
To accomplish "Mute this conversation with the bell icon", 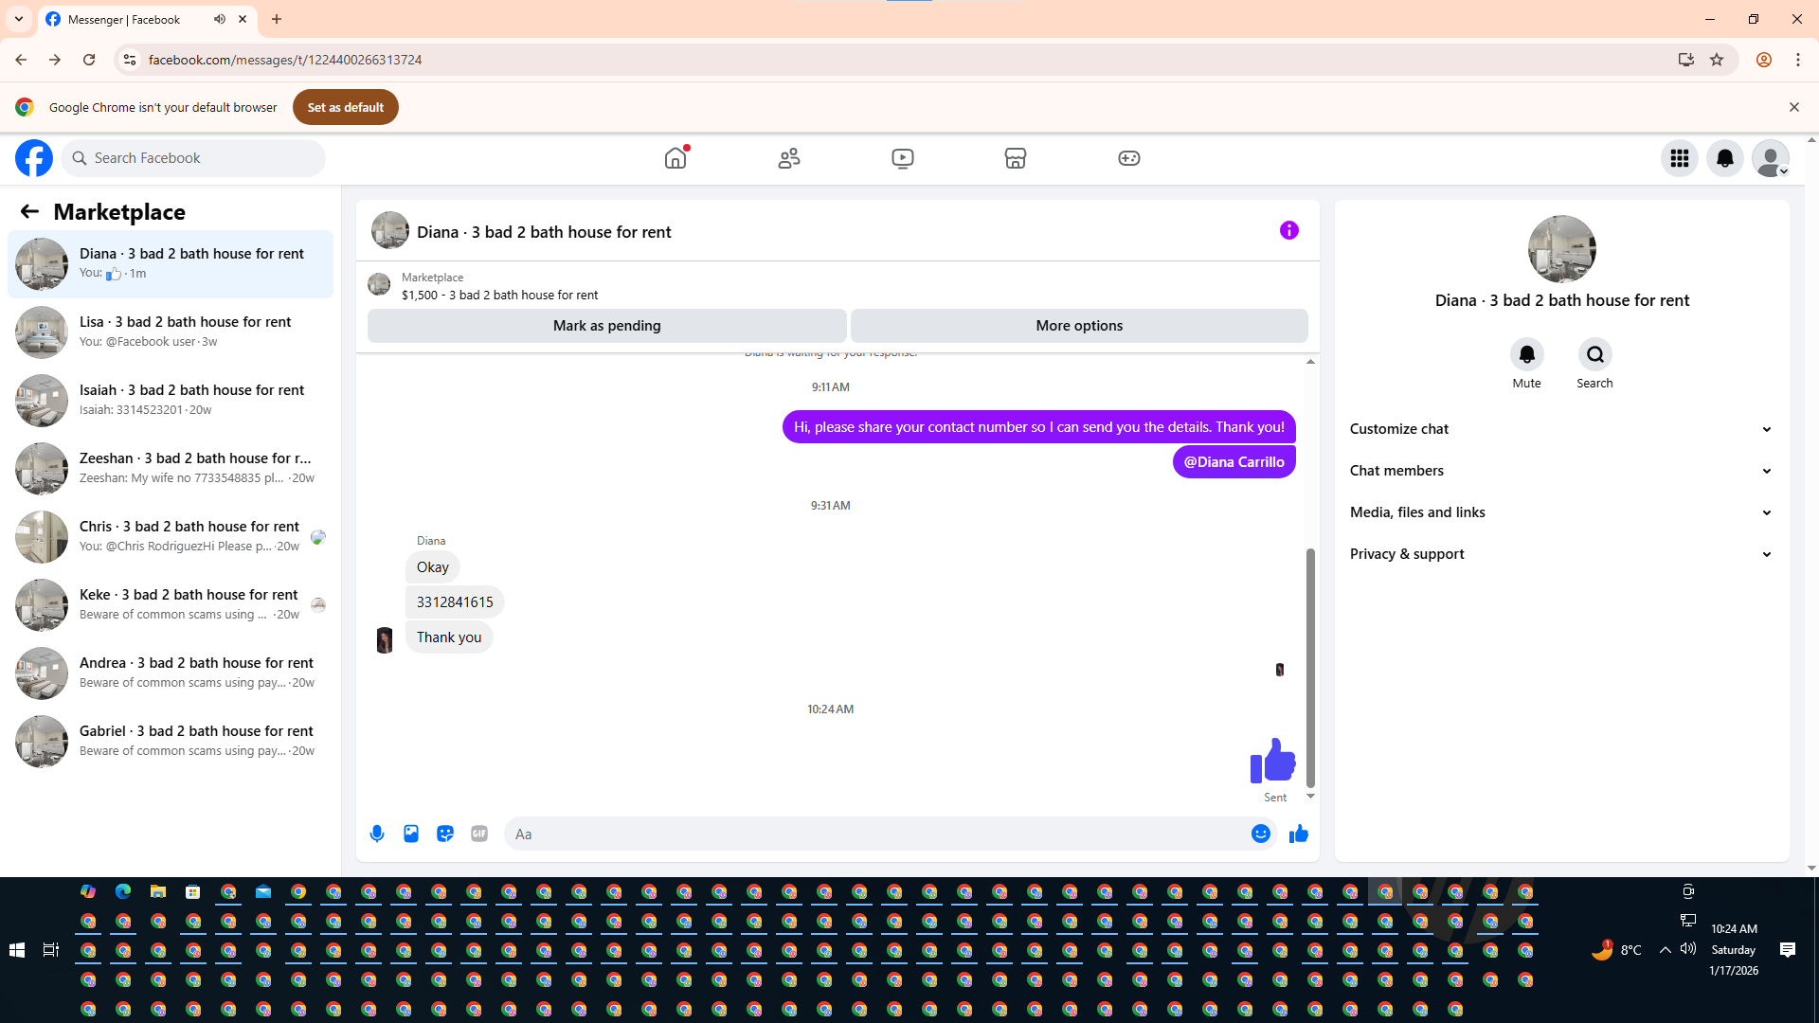I will pos(1526,355).
